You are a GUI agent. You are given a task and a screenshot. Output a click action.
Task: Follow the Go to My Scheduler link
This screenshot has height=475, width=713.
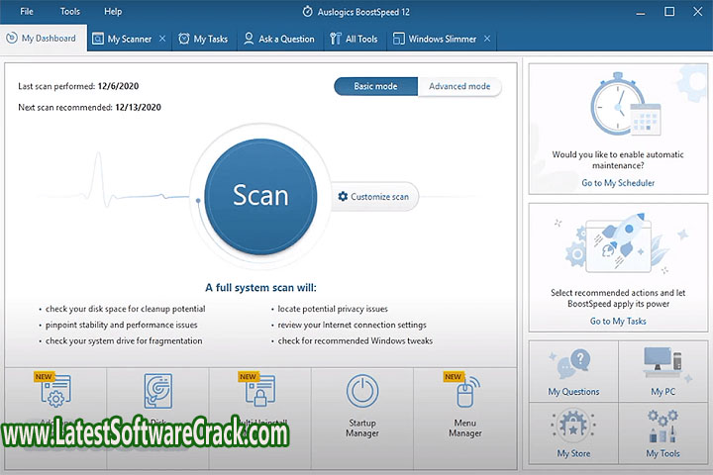pyautogui.click(x=618, y=183)
